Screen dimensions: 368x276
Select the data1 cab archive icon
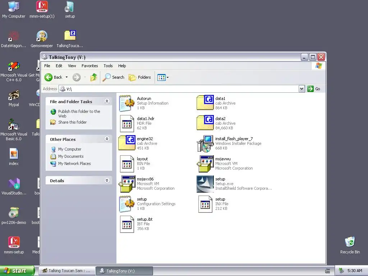tap(205, 102)
